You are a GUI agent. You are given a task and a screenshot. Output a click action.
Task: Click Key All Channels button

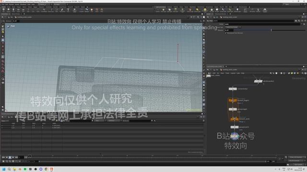pyautogui.click(x=295, y=161)
